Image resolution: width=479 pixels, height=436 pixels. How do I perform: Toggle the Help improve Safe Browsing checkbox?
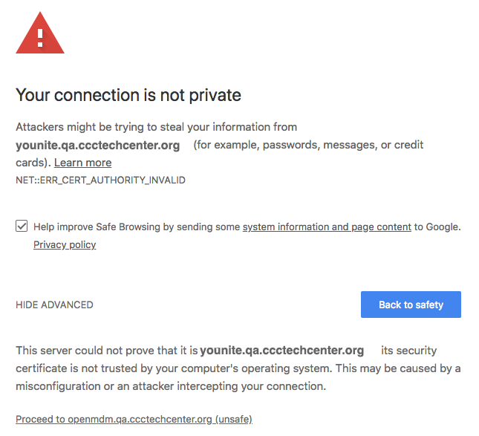(x=22, y=227)
